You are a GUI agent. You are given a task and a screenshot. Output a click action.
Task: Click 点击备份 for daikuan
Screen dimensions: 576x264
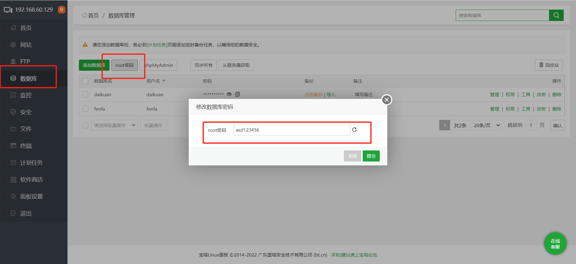tap(313, 94)
